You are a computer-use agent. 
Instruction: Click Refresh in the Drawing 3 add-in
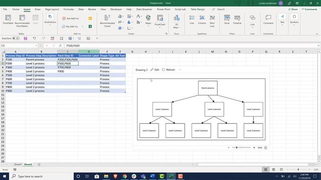[x=169, y=70]
